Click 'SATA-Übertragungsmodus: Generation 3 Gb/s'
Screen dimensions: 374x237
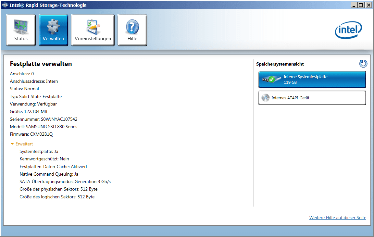coord(65,182)
